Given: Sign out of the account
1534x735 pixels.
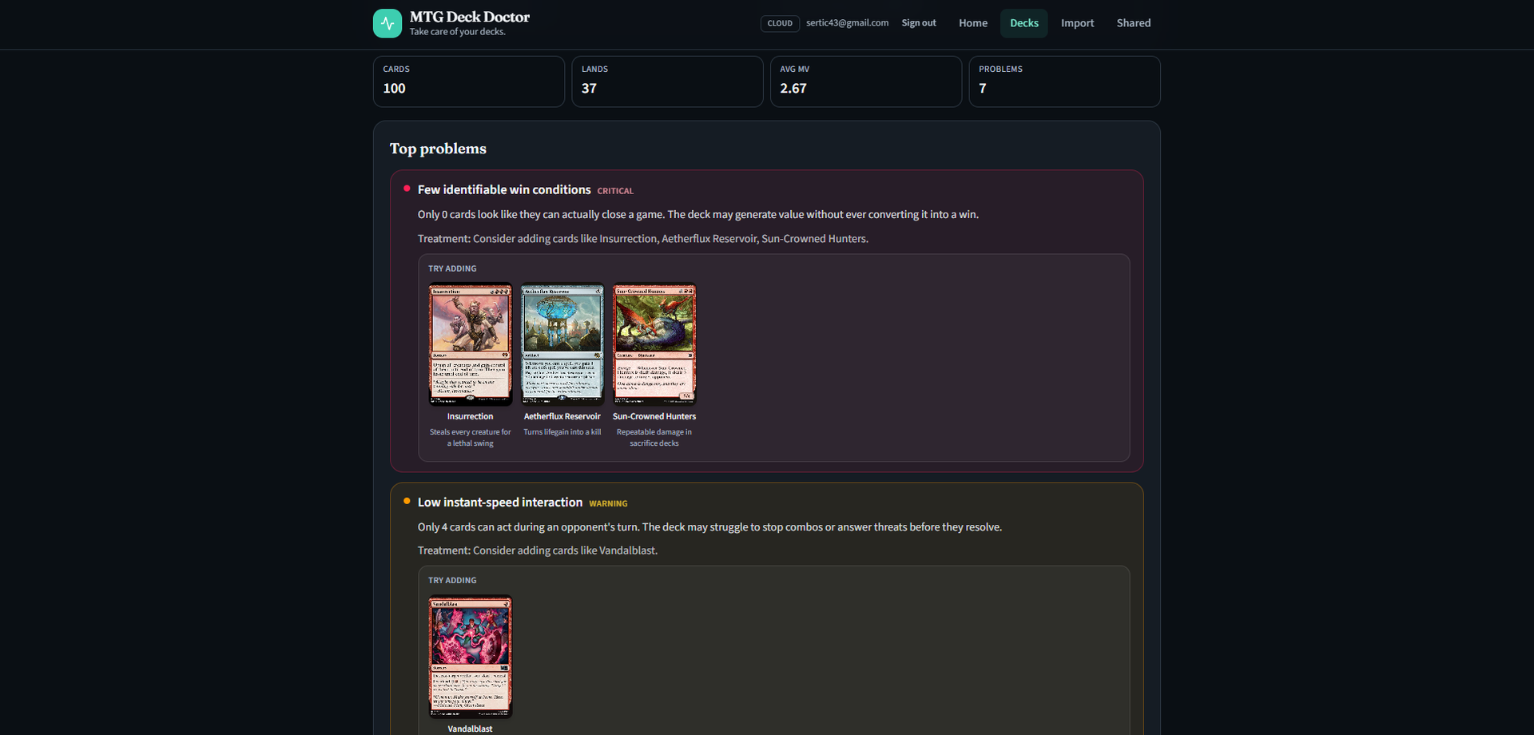Looking at the screenshot, I should tap(919, 23).
